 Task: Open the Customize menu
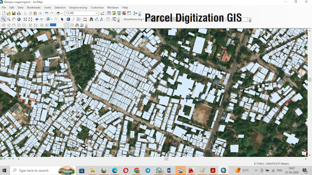click(x=97, y=7)
